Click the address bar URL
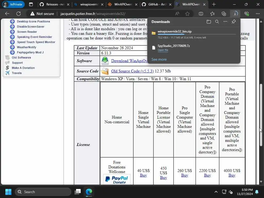This screenshot has height=198, width=264. [93, 14]
